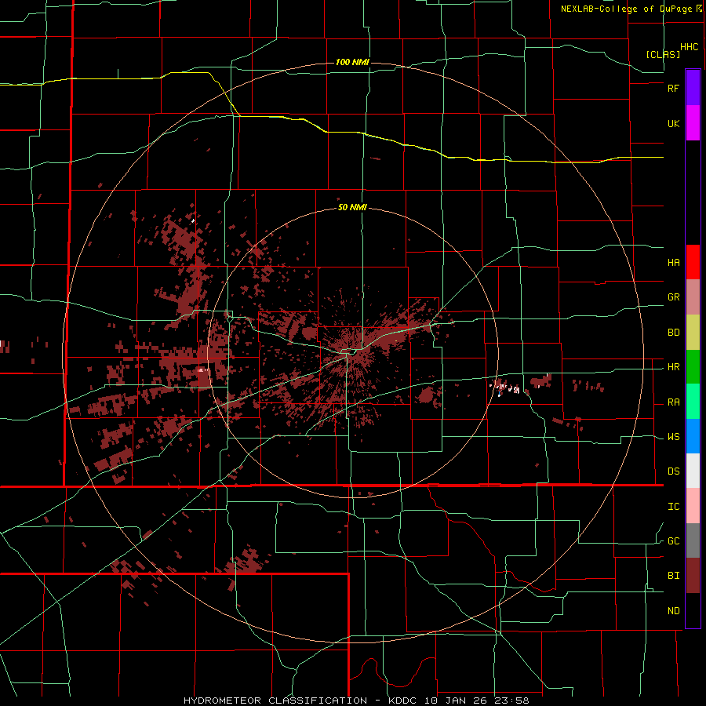Click the BI brown legend swatch
The height and width of the screenshot is (706, 706).
coord(693,576)
